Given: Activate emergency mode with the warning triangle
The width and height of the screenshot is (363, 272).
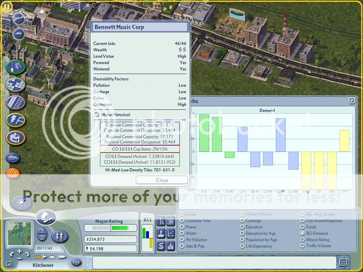Looking at the screenshot, I should pyautogui.click(x=13, y=172).
